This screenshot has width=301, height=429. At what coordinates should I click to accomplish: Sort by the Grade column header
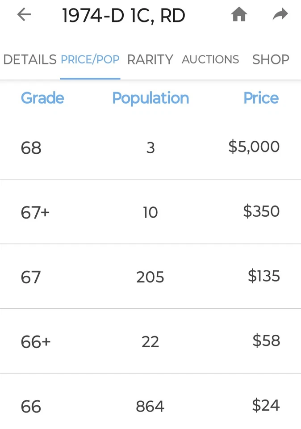42,98
